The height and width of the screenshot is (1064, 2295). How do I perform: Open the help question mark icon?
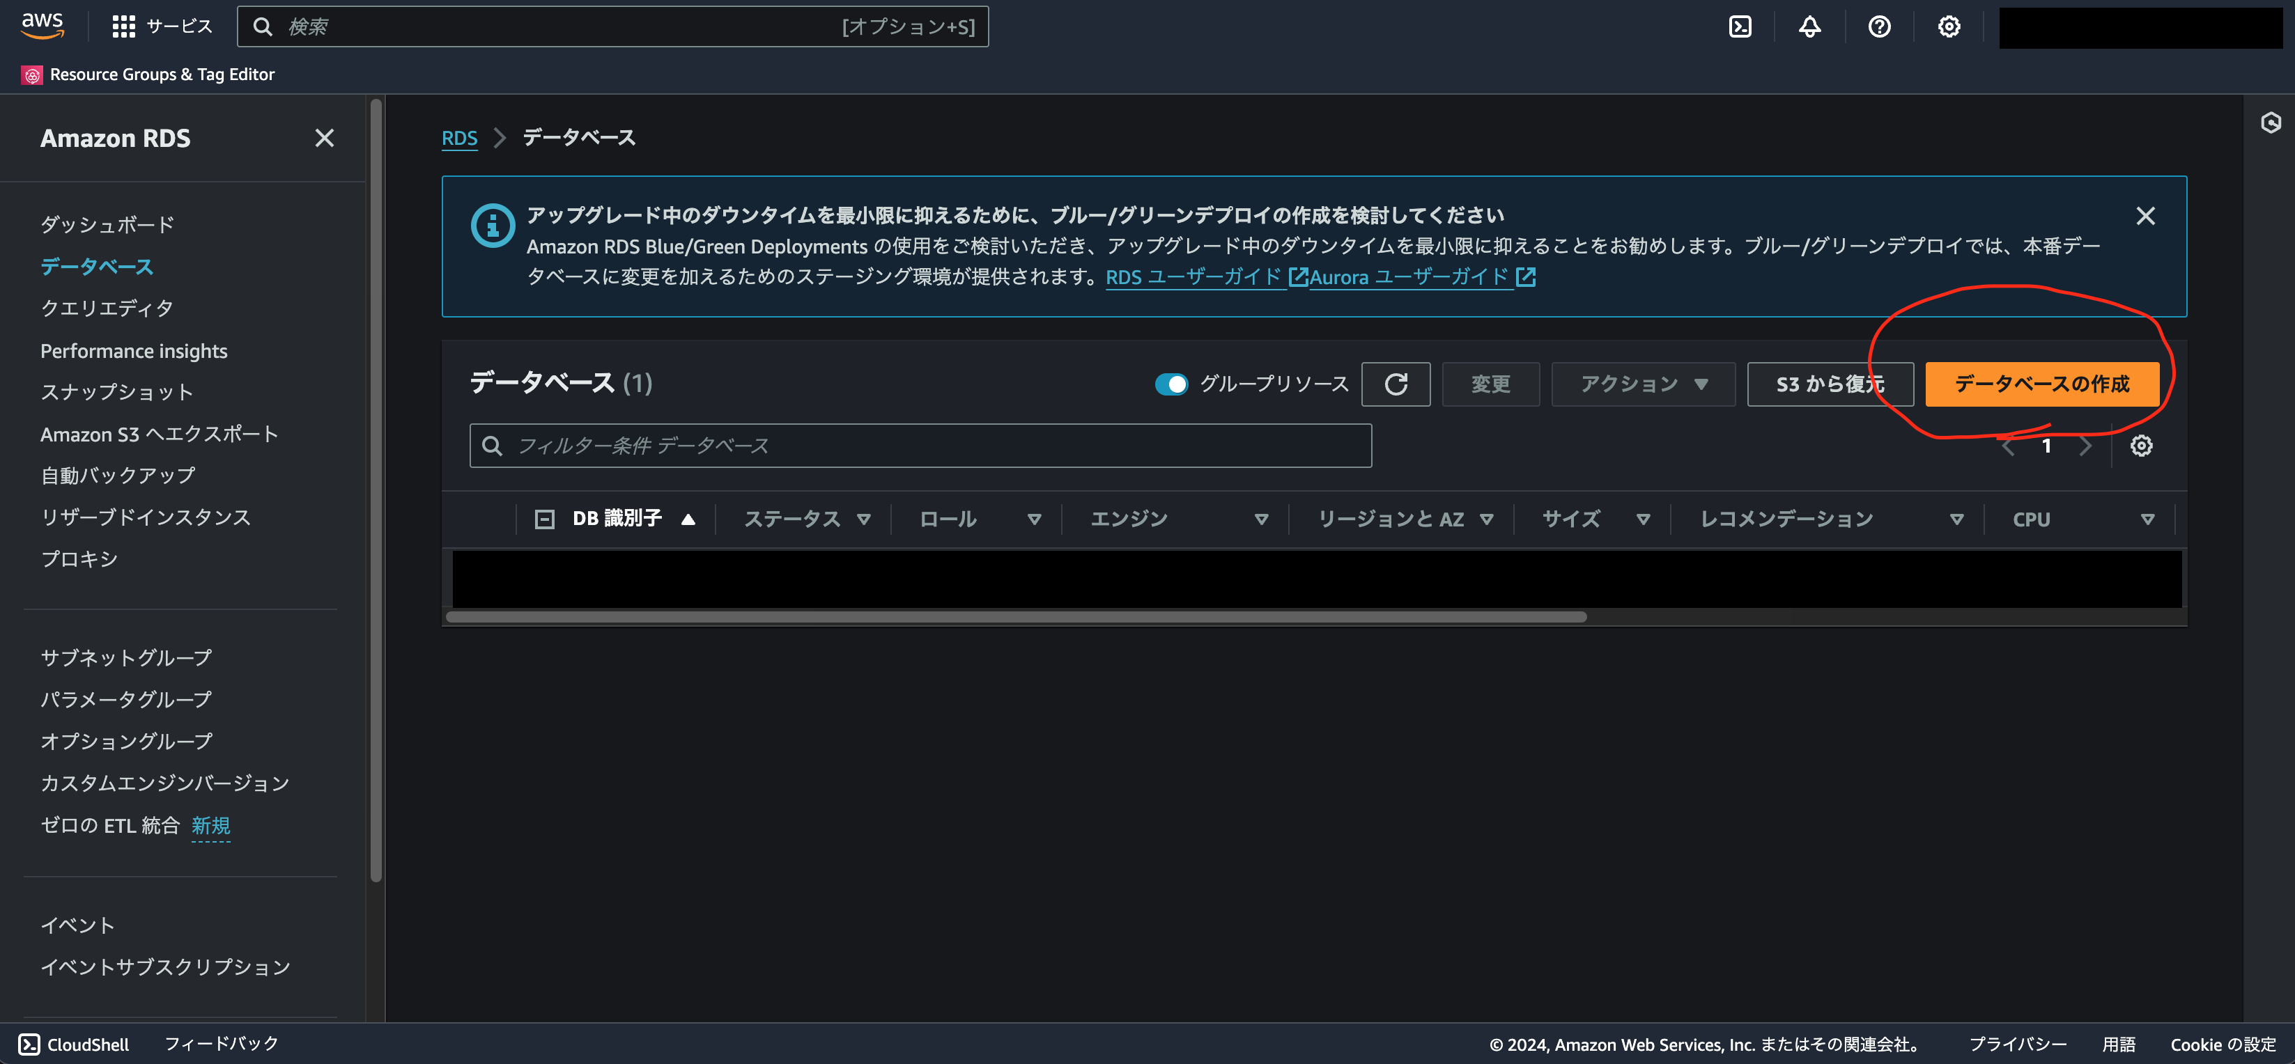point(1880,26)
